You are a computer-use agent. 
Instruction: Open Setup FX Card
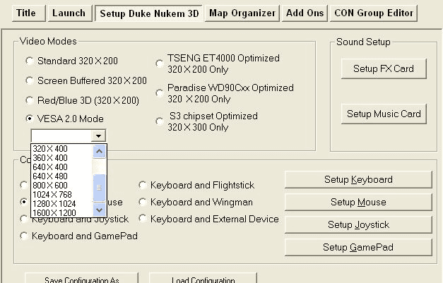(384, 68)
